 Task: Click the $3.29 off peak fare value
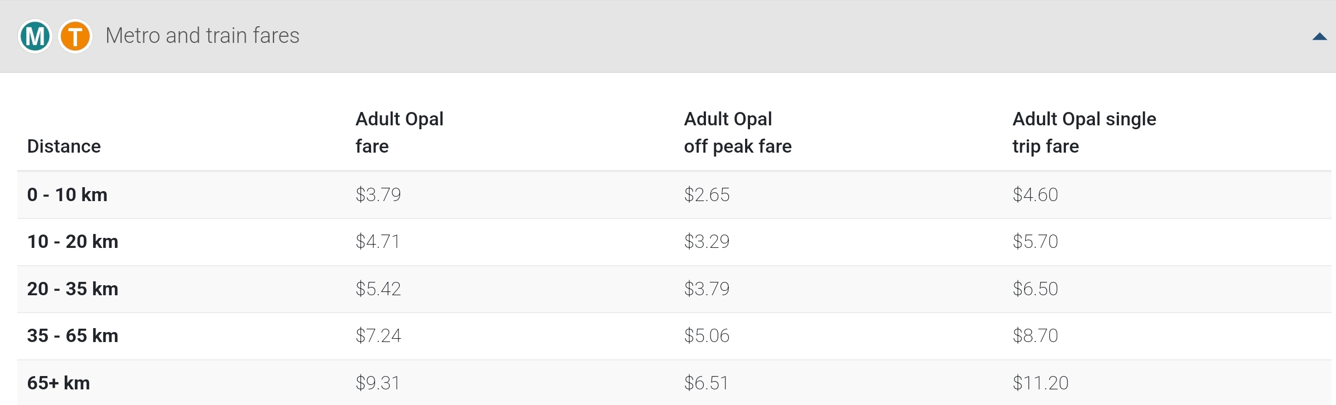(707, 241)
